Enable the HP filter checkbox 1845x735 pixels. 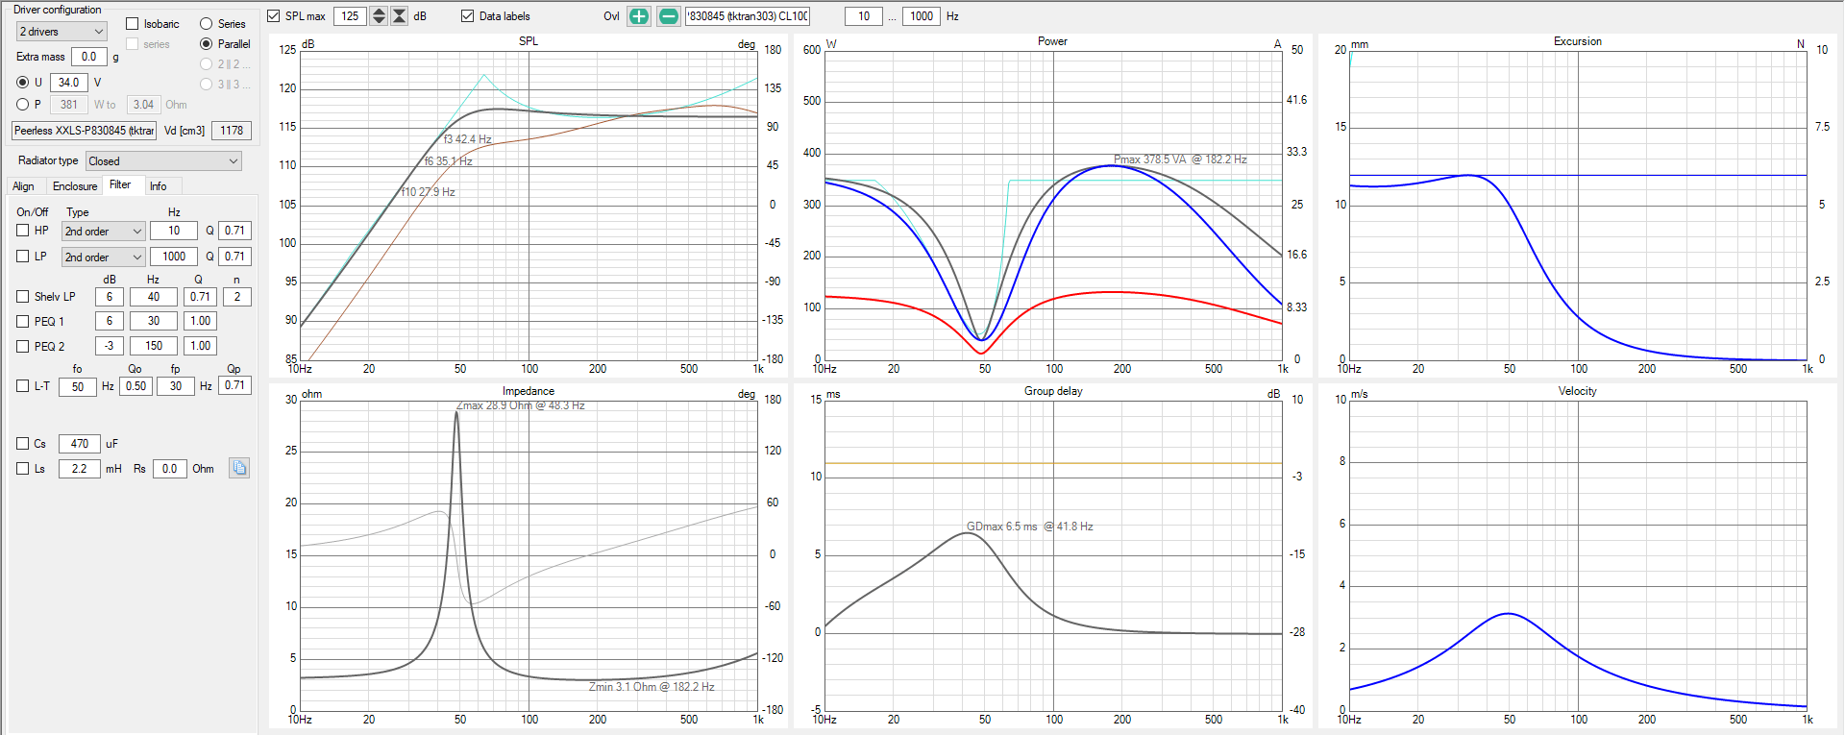(x=23, y=231)
